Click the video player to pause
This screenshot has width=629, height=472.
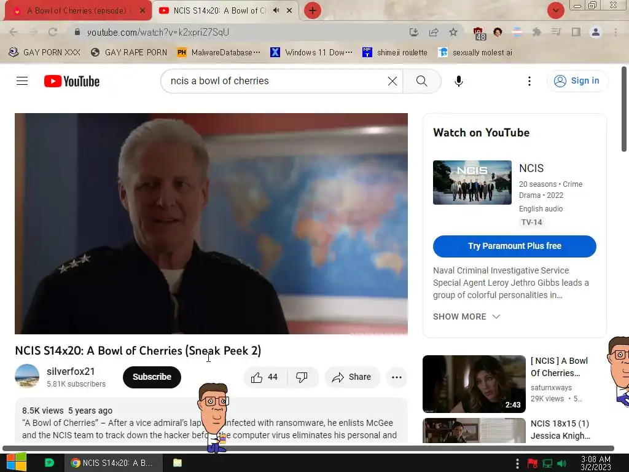pos(211,224)
